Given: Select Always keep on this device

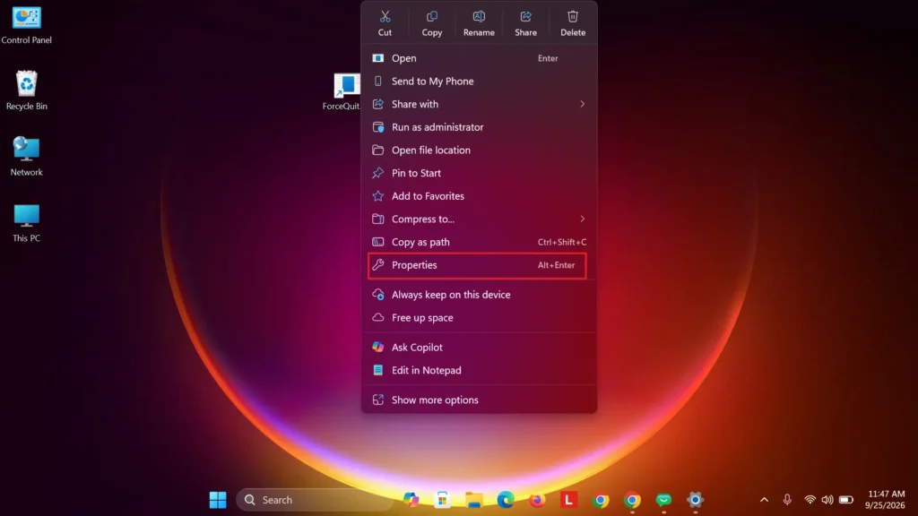Looking at the screenshot, I should pos(478,295).
